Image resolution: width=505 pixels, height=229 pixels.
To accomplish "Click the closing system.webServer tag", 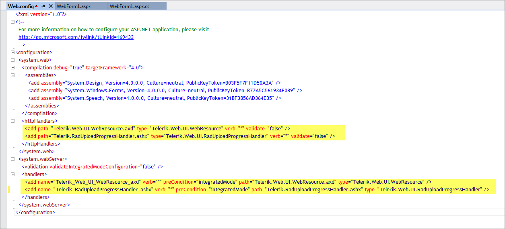I will coord(44,205).
